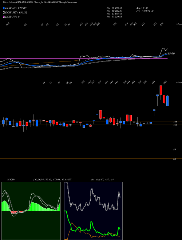Click the tallest red candlestick near chart's right end
This screenshot has height=240, width=182.
tap(161, 90)
